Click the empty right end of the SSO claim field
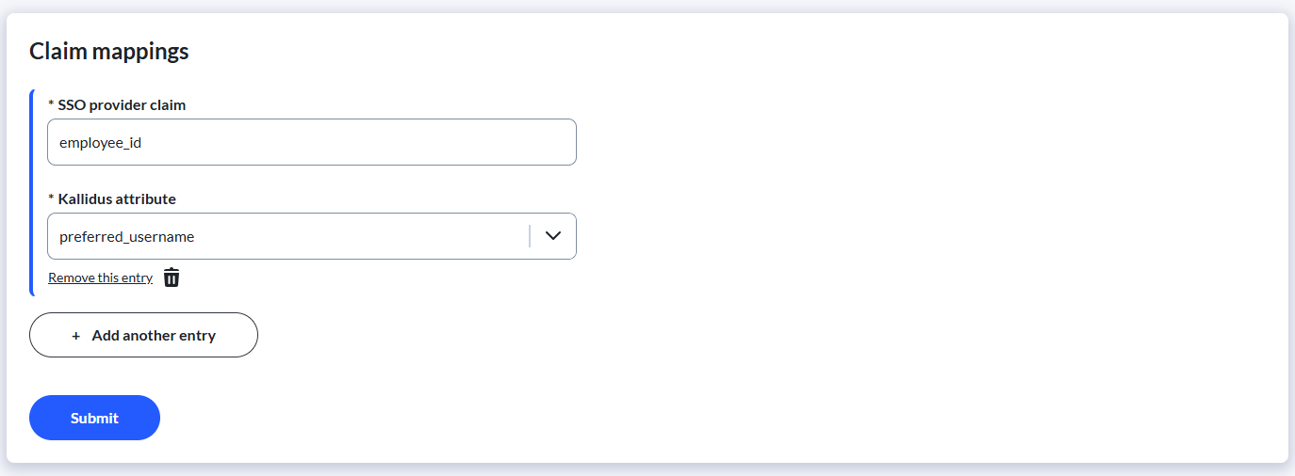 528,142
